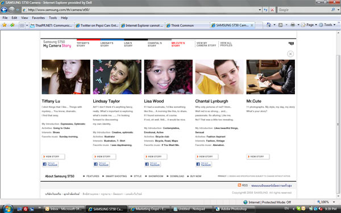Select Chantal's Story nav link
This screenshot has height=213, width=341.
tap(155, 44)
